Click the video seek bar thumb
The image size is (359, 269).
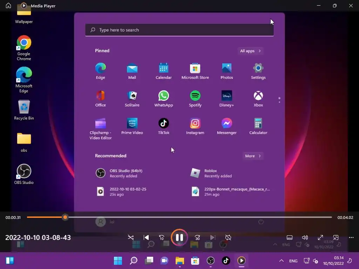65,217
